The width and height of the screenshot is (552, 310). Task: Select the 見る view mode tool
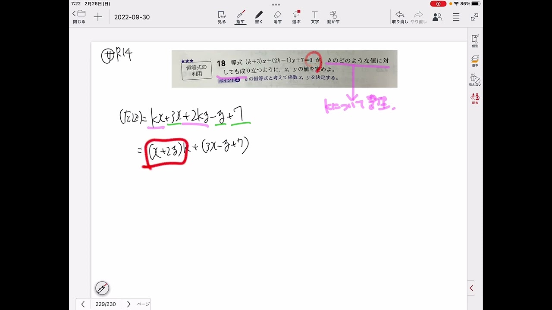(x=222, y=17)
